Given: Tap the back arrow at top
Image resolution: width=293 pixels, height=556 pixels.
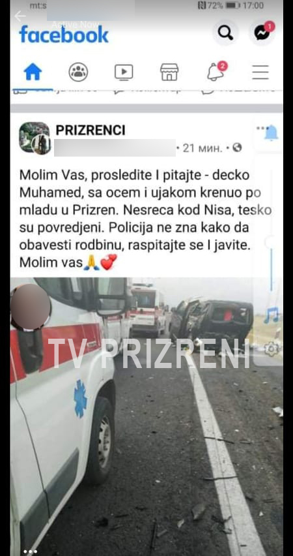Looking at the screenshot, I should pyautogui.click(x=20, y=16).
